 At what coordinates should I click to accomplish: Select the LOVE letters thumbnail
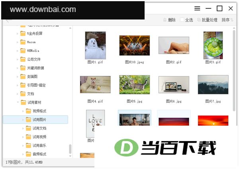(95, 124)
